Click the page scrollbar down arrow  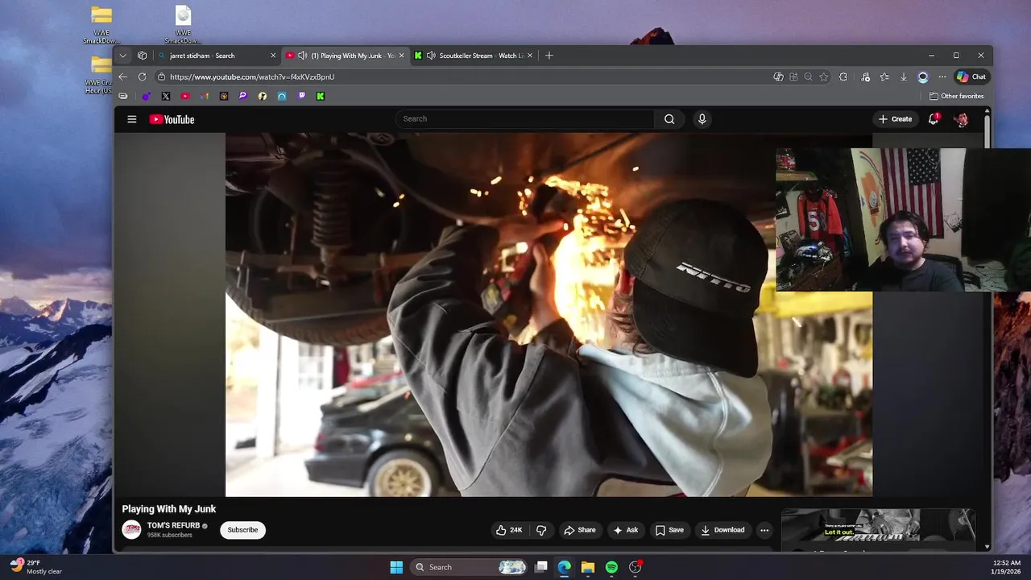[988, 547]
